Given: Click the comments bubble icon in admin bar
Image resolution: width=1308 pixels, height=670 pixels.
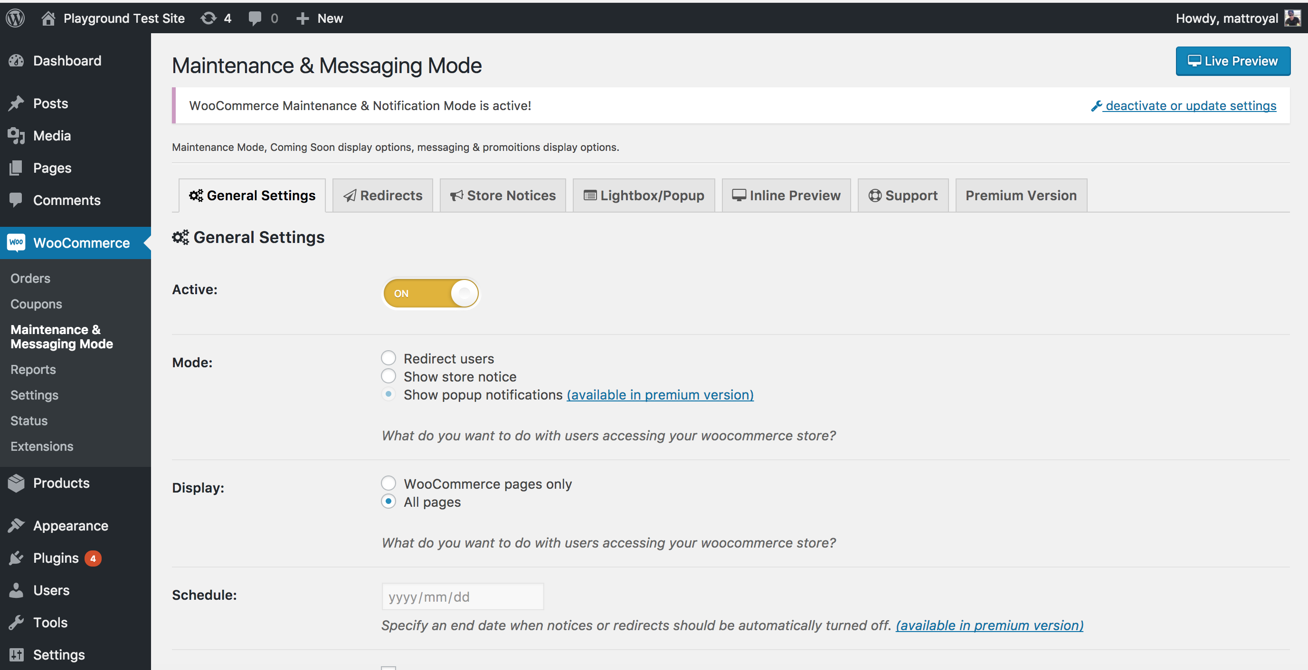Looking at the screenshot, I should click(x=255, y=18).
